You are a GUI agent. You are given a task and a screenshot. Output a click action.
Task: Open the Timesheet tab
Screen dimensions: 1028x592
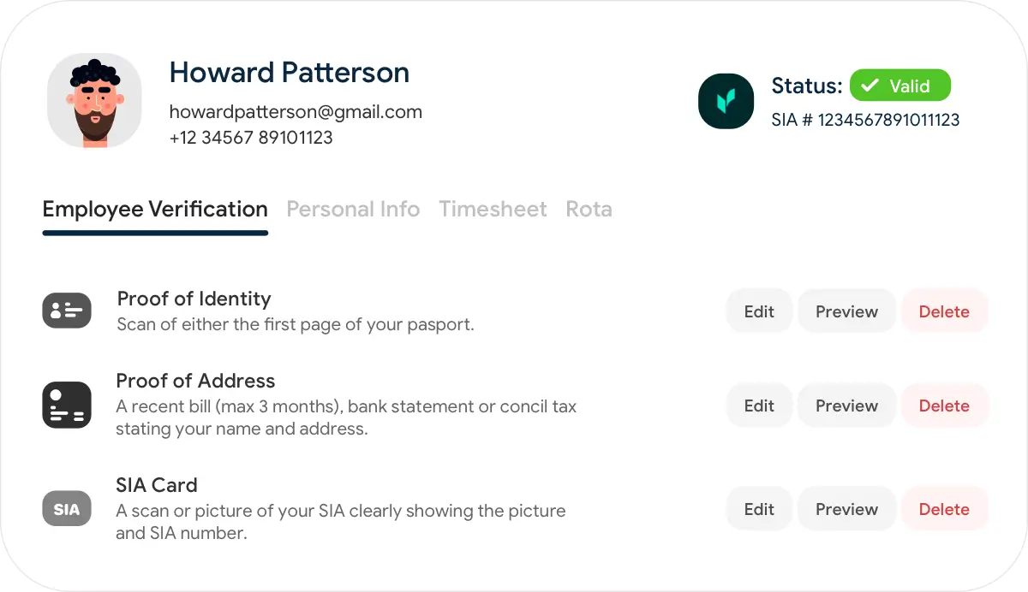click(493, 210)
